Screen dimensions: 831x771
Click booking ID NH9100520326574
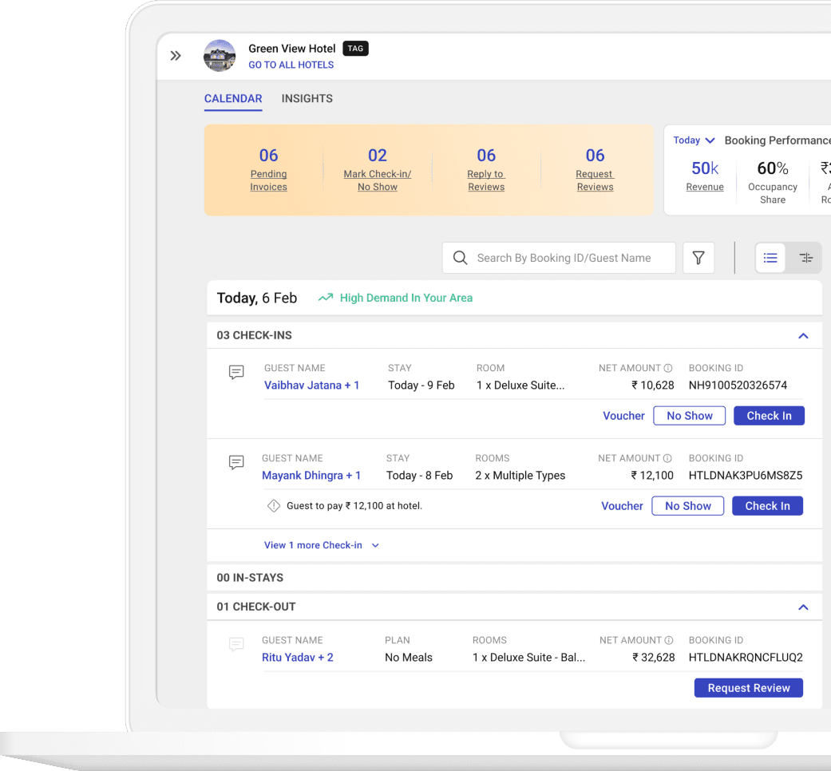(x=738, y=385)
